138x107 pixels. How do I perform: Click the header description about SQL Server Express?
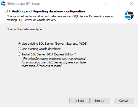click(x=60, y=18)
